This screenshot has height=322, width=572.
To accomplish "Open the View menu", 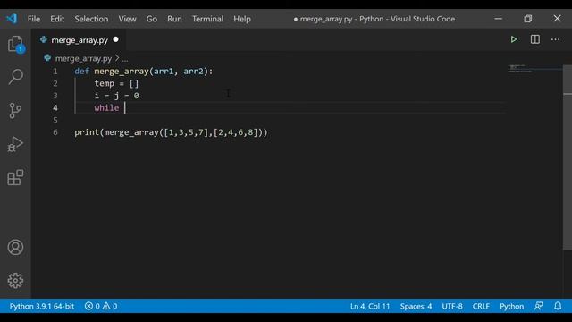I will [127, 19].
